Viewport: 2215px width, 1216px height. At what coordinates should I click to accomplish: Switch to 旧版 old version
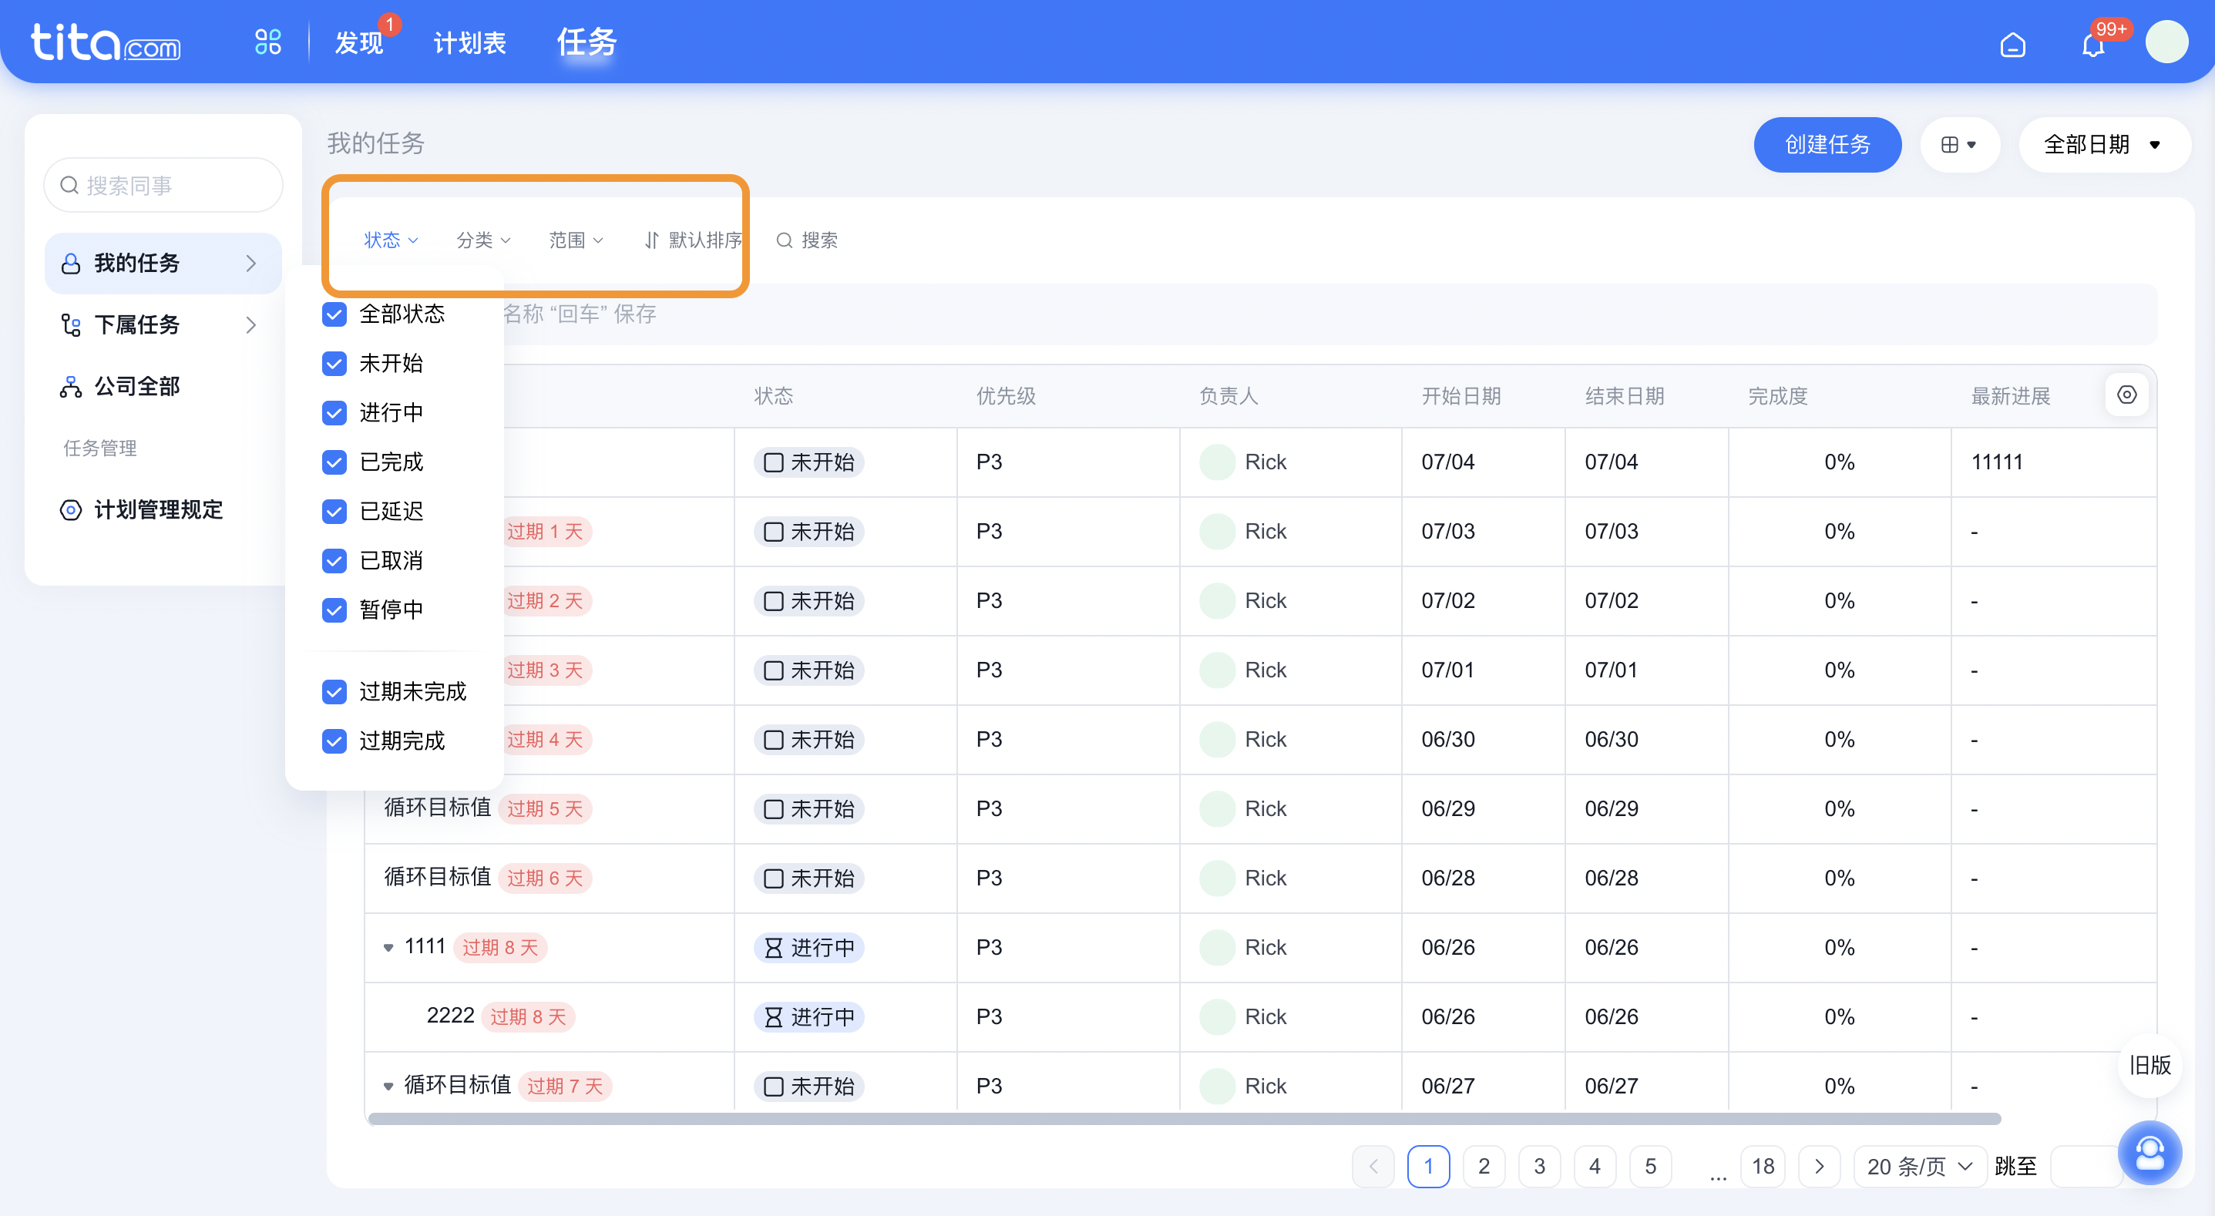point(2149,1065)
